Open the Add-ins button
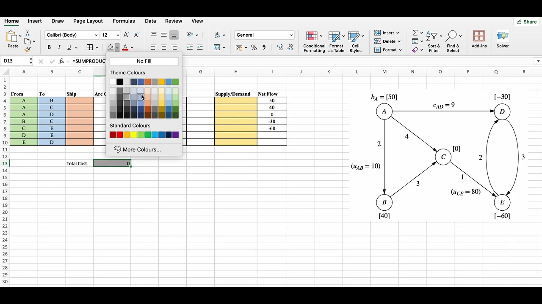This screenshot has height=304, width=542. pos(479,39)
